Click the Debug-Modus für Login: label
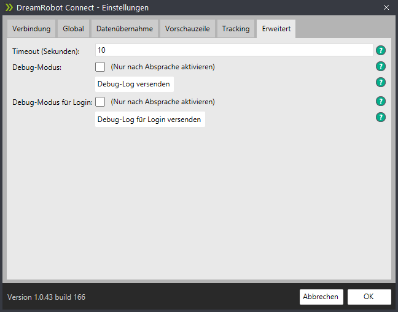The height and width of the screenshot is (312, 398). tap(53, 102)
